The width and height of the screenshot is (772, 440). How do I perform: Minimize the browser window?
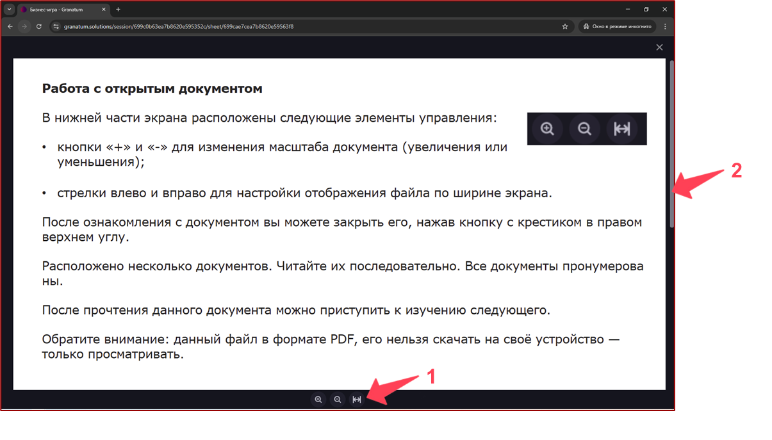(x=627, y=10)
